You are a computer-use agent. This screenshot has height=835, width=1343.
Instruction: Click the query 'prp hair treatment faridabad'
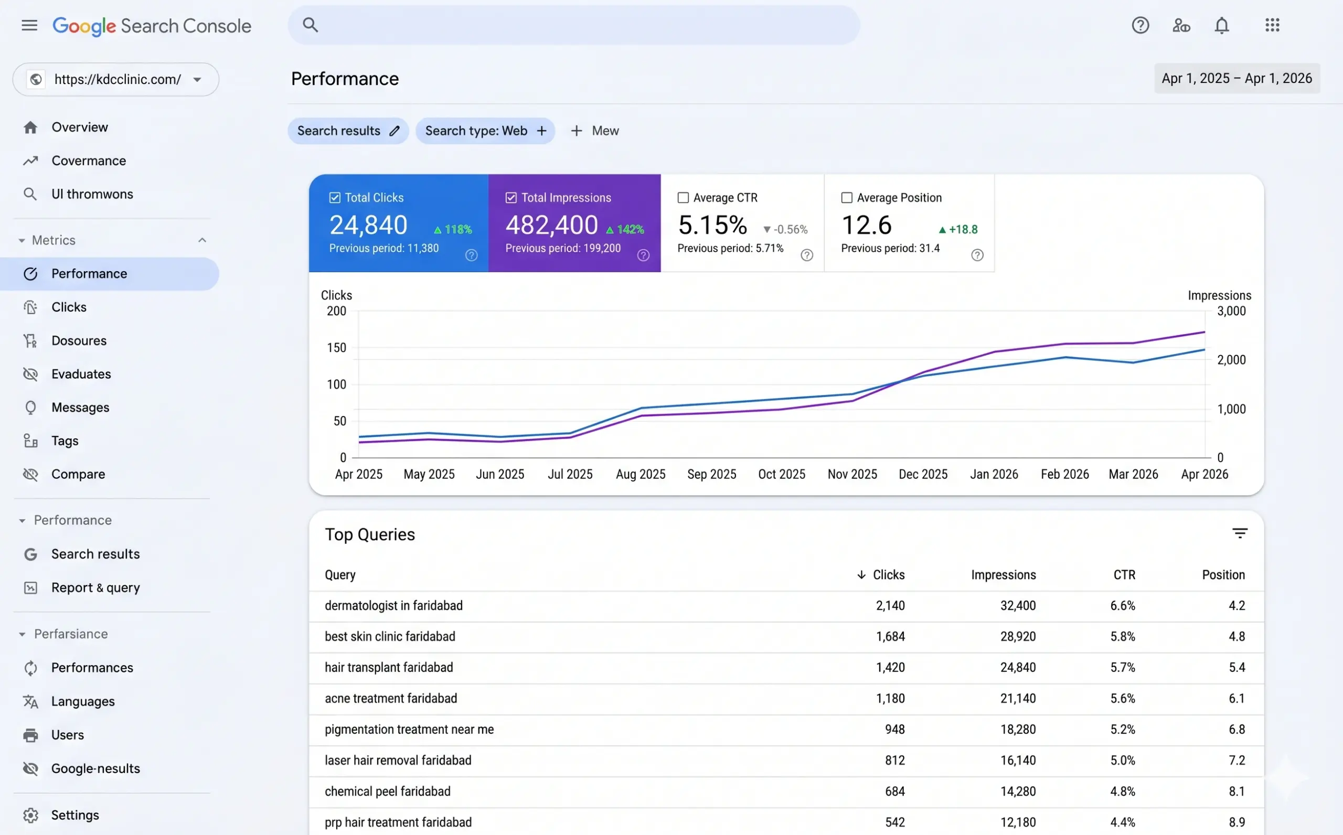tap(398, 822)
